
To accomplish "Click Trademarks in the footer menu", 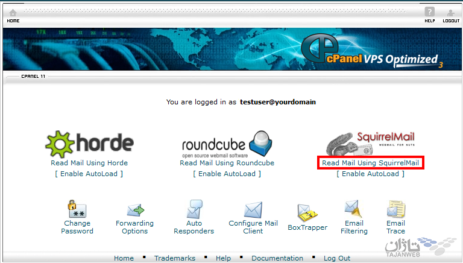I will [x=175, y=258].
